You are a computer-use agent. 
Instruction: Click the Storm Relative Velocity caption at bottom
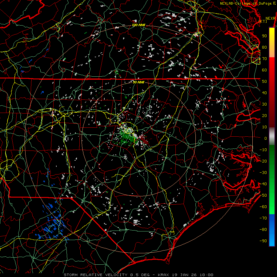coord(138,275)
